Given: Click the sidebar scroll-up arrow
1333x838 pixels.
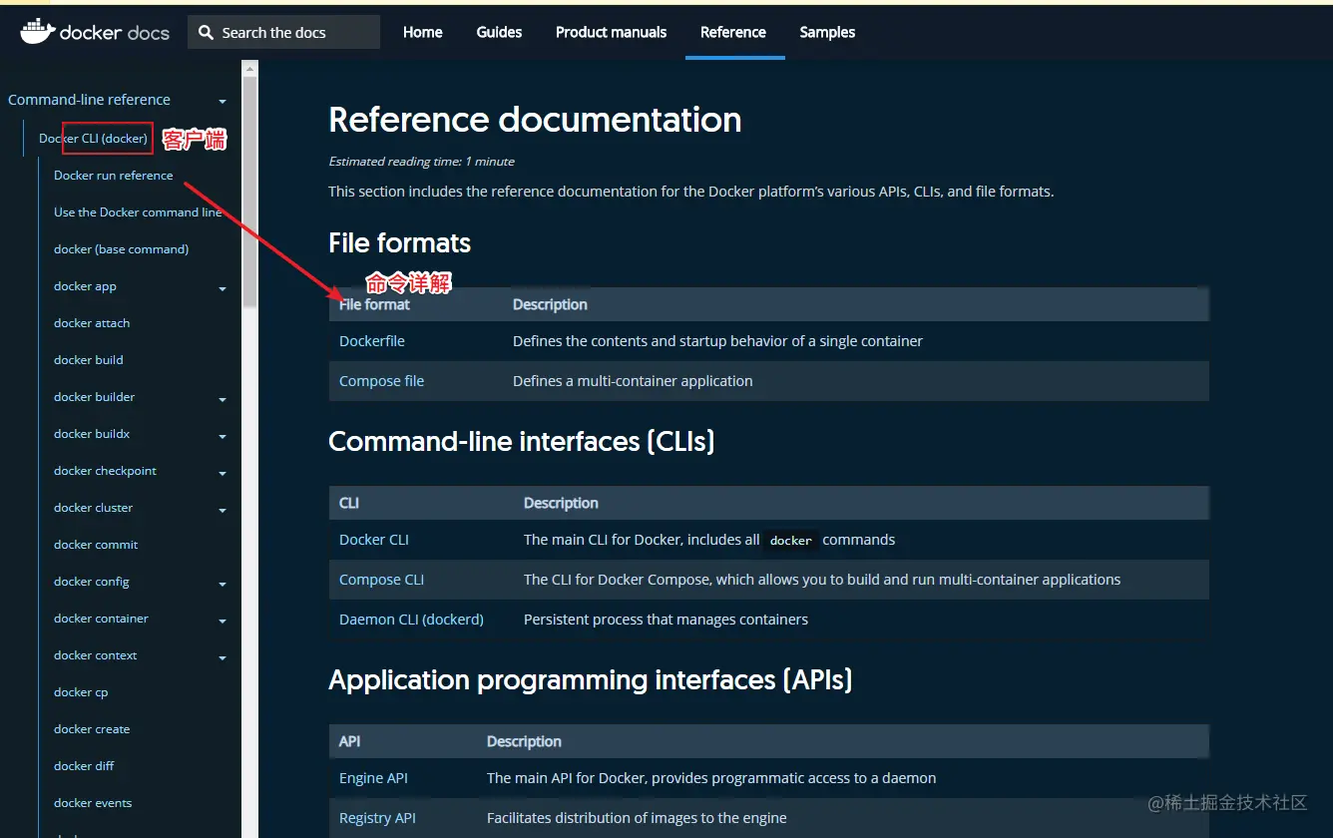Looking at the screenshot, I should tap(250, 69).
